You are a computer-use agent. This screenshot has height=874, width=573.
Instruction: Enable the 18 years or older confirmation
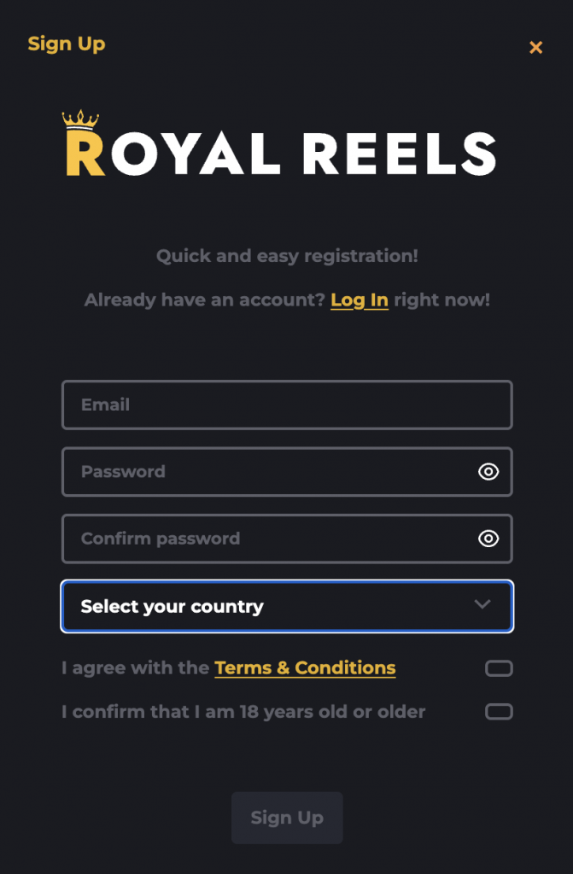(x=499, y=712)
